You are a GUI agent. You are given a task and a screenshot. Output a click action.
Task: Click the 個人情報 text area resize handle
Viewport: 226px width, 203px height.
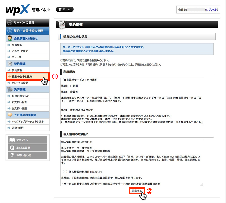pos(202,185)
